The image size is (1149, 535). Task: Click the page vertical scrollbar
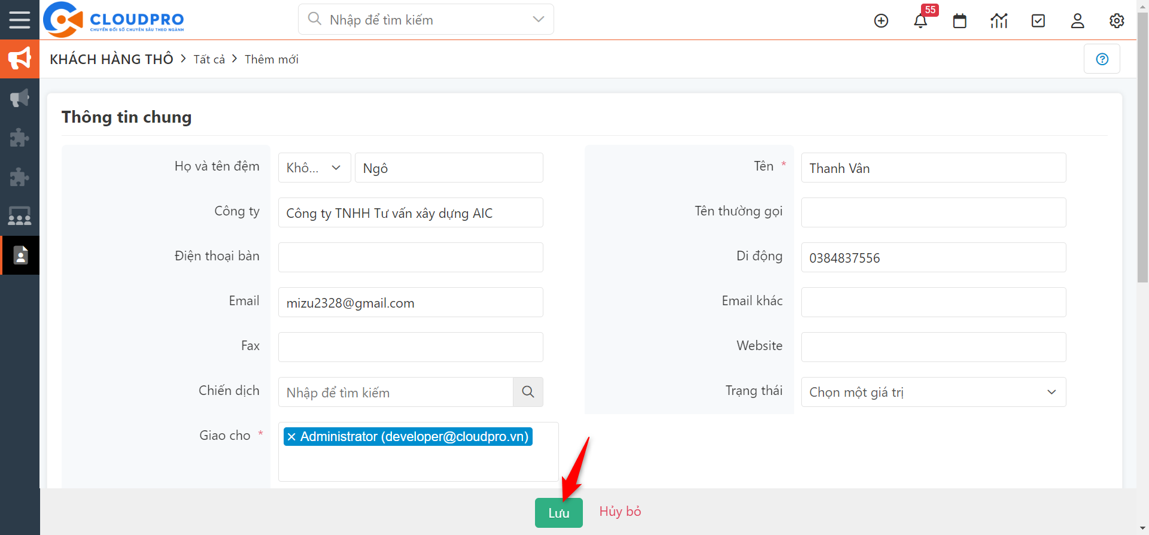(1142, 147)
